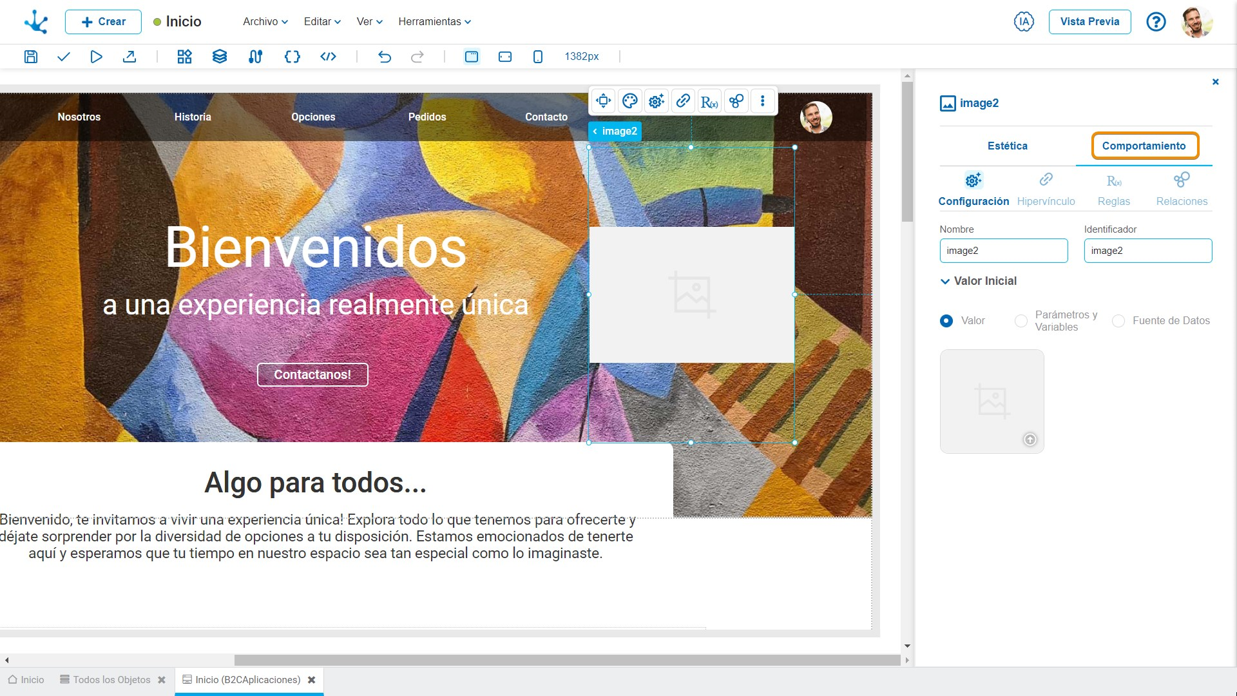Open relations icon on image2 toolbar

(x=736, y=101)
